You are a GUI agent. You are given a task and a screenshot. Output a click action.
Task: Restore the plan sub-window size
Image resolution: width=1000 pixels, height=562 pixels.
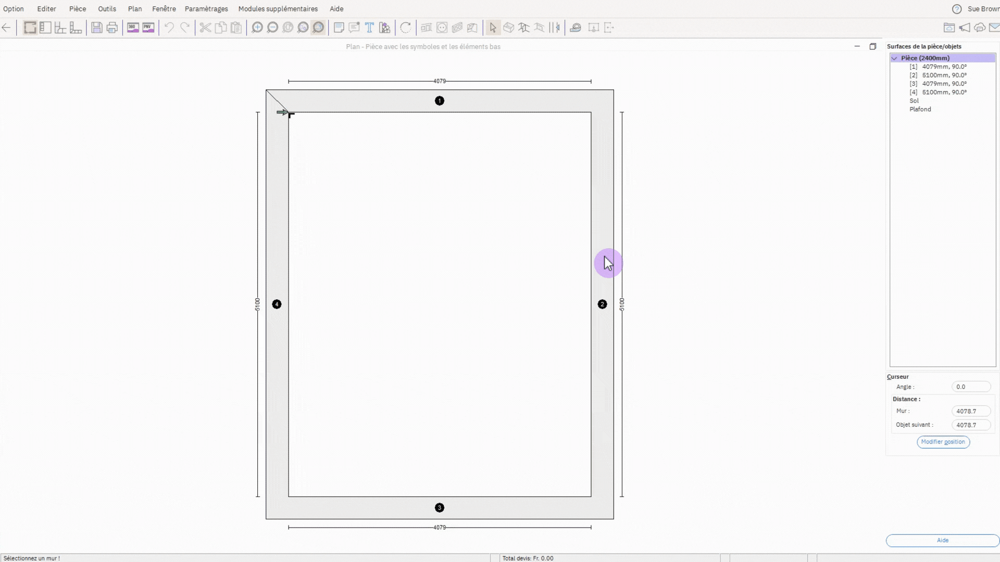[x=873, y=46]
